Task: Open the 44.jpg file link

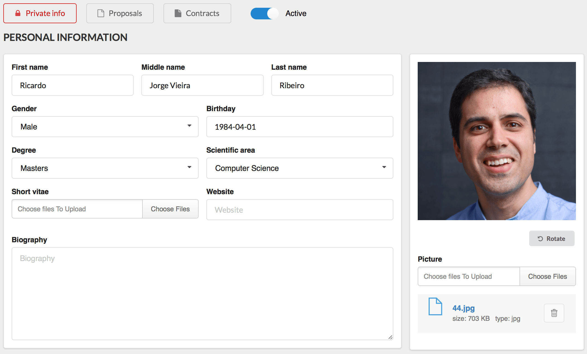Action: pyautogui.click(x=463, y=308)
